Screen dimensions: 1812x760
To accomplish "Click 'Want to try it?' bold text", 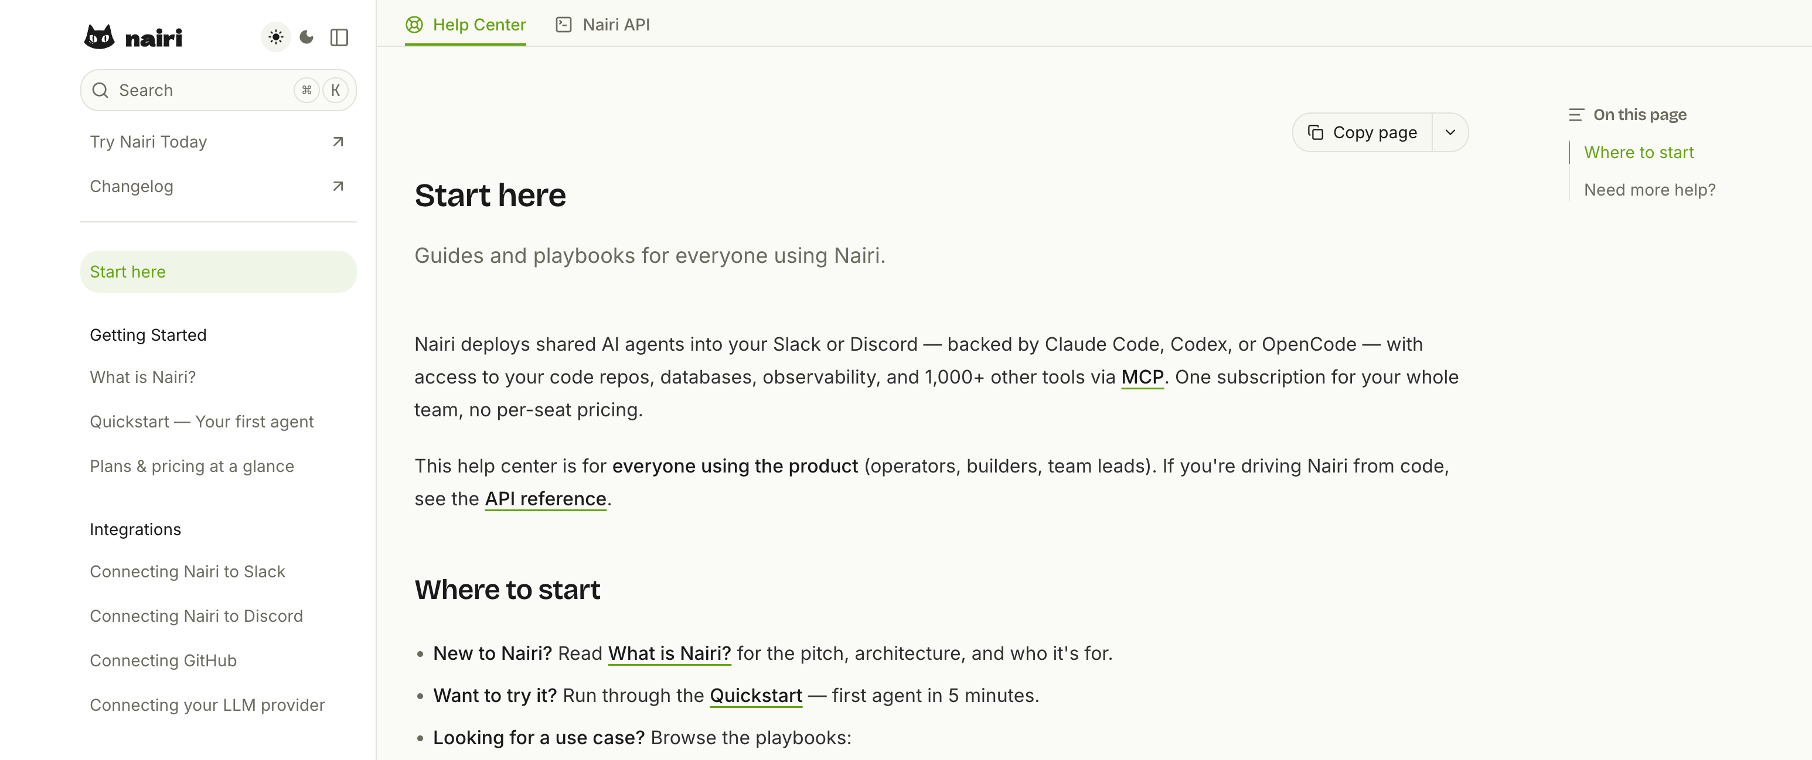I will click(x=495, y=696).
